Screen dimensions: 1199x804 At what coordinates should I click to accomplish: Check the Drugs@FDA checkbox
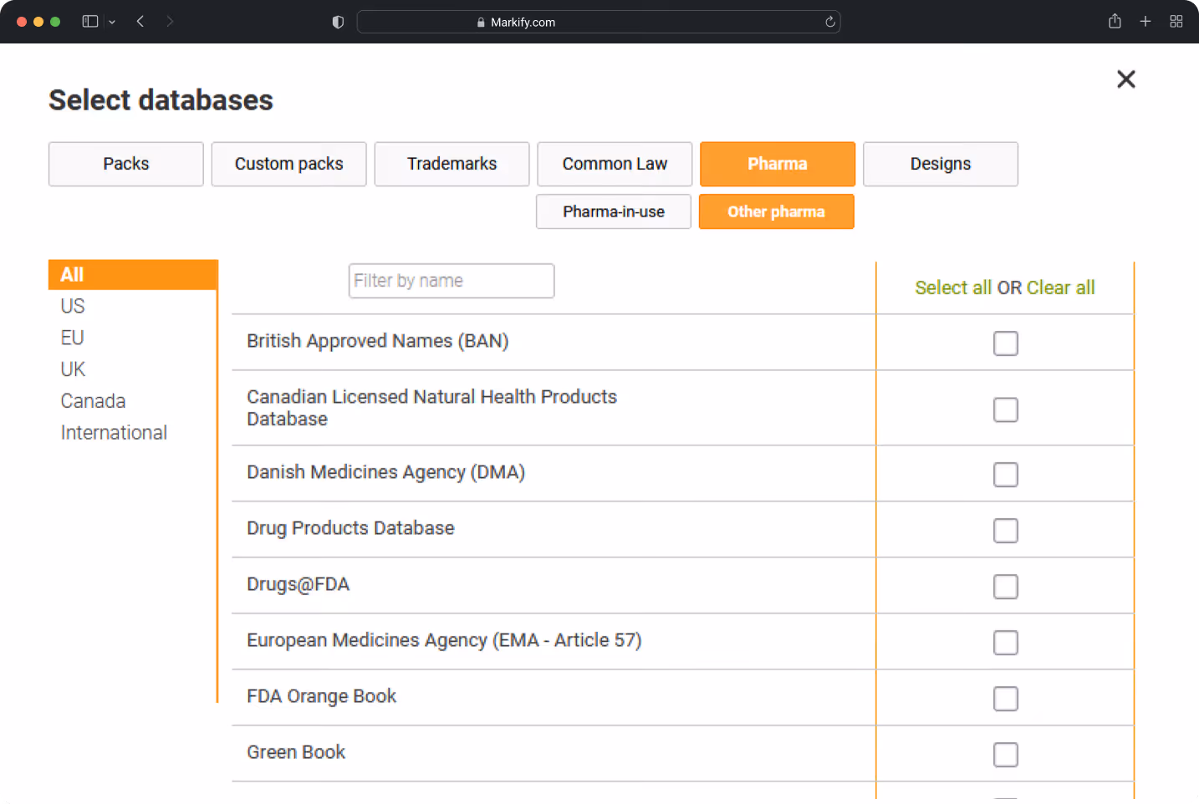click(x=1005, y=587)
